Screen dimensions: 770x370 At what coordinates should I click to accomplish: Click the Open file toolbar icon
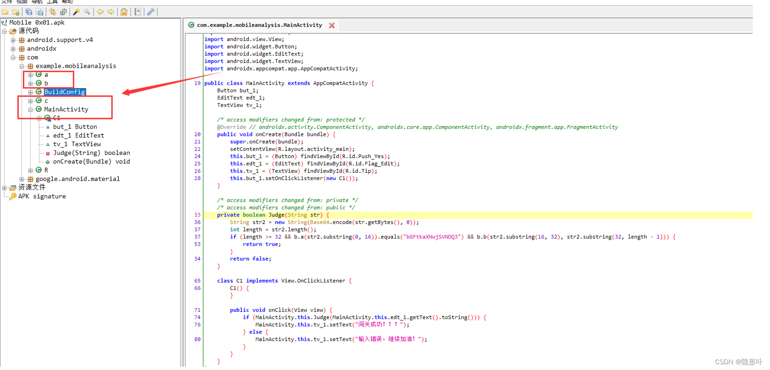pyautogui.click(x=5, y=12)
